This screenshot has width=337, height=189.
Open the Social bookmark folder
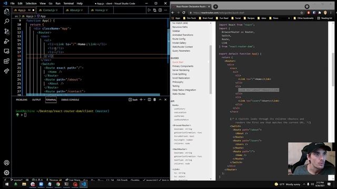pyautogui.click(x=236, y=18)
